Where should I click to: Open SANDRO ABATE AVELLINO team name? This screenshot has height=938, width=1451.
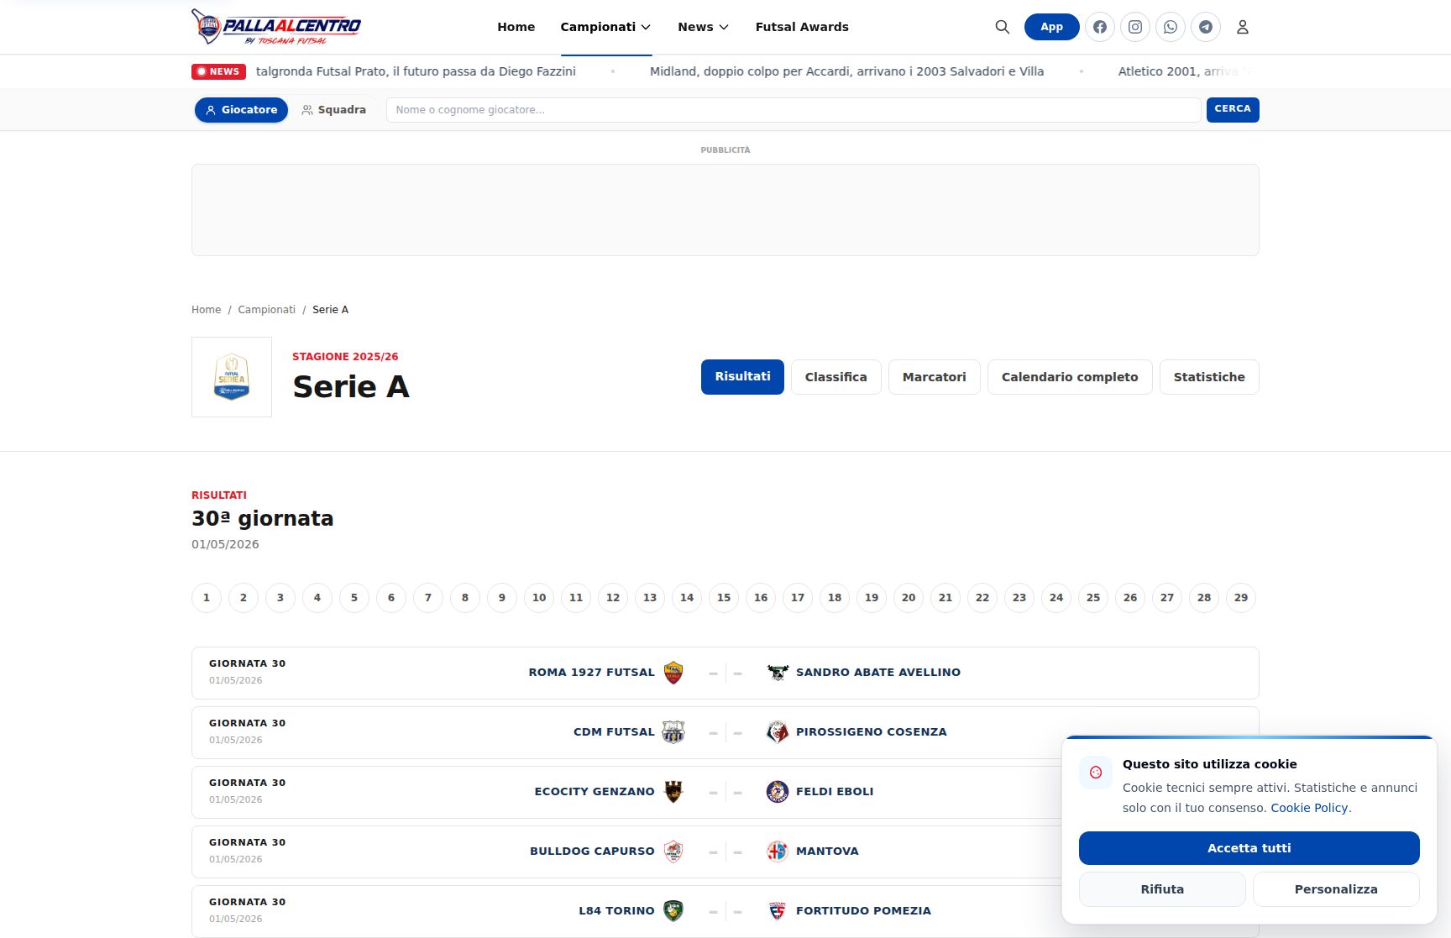[x=878, y=673]
